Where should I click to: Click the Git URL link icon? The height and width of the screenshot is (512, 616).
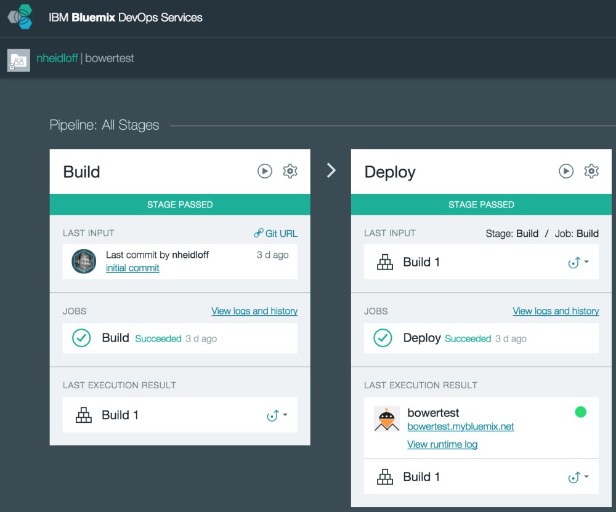pyautogui.click(x=258, y=233)
